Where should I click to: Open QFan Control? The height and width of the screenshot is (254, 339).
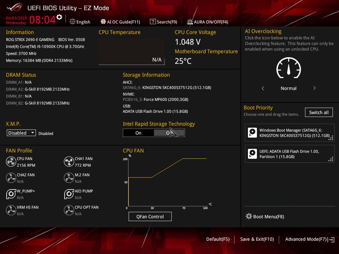pyautogui.click(x=150, y=216)
